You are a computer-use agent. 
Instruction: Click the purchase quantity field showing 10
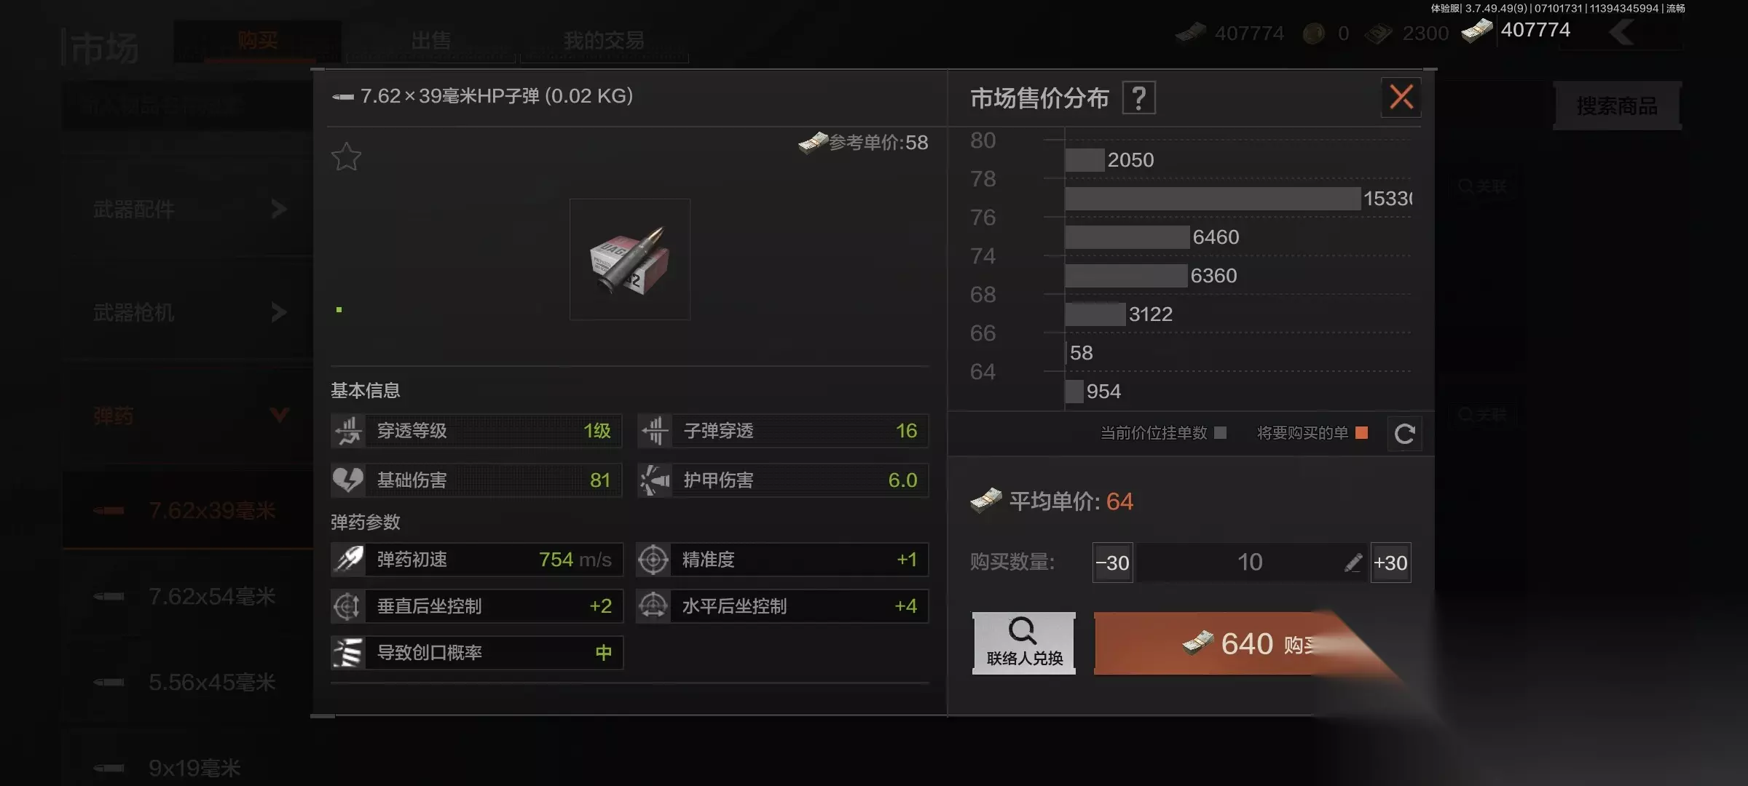(1251, 563)
